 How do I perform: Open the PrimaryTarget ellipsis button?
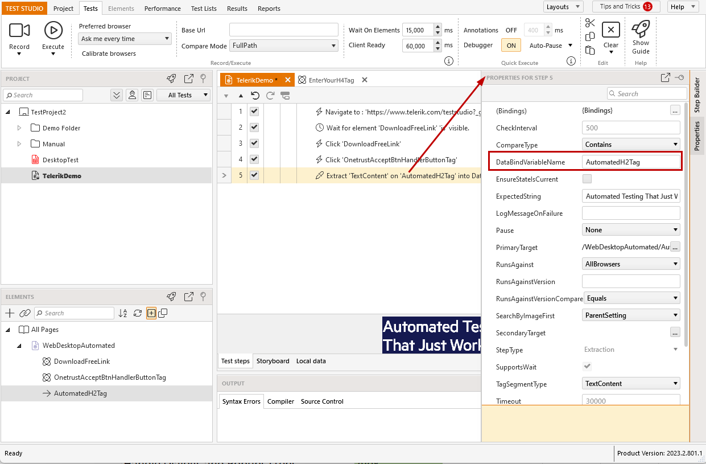675,247
